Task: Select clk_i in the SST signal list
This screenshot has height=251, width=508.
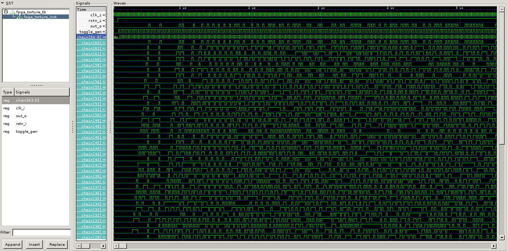Action: [x=36, y=108]
